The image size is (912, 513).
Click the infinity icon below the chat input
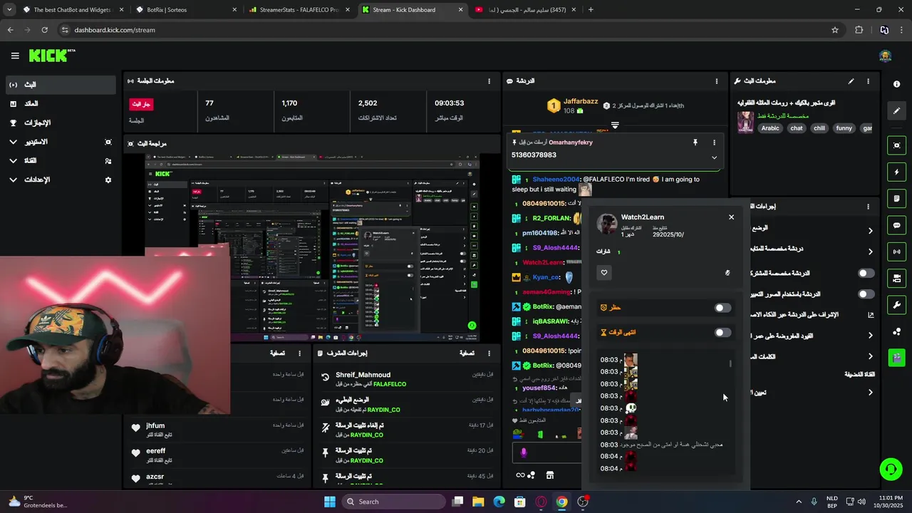click(520, 475)
